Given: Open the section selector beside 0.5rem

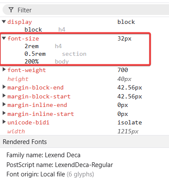Looking at the screenshot, I should coord(74,54).
